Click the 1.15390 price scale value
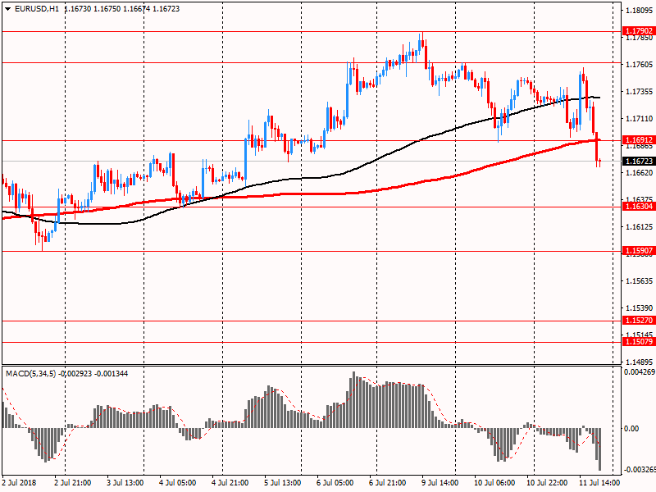Image resolution: width=656 pixels, height=492 pixels. pos(639,308)
